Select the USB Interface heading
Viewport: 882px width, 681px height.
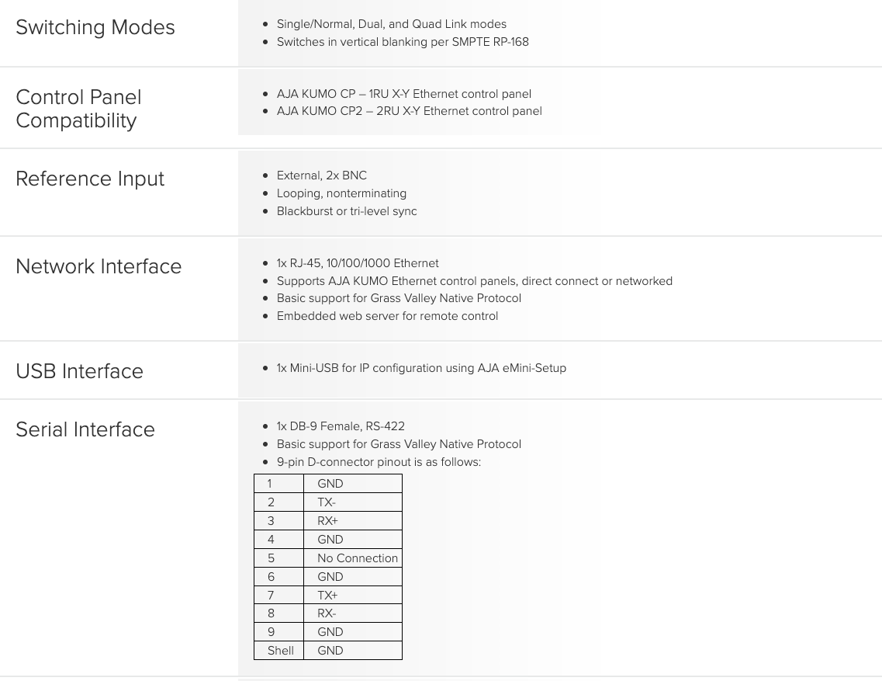tap(79, 371)
